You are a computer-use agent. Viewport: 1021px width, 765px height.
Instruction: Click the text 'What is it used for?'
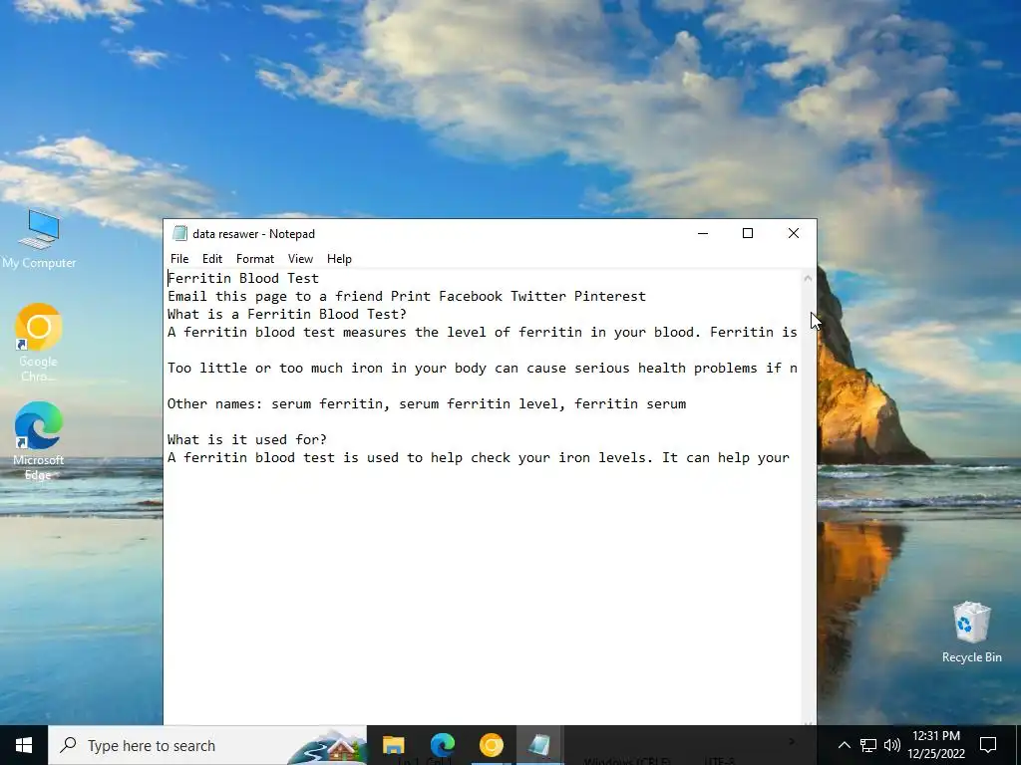[247, 439]
